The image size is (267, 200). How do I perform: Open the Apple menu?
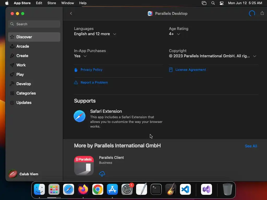coord(7,3)
